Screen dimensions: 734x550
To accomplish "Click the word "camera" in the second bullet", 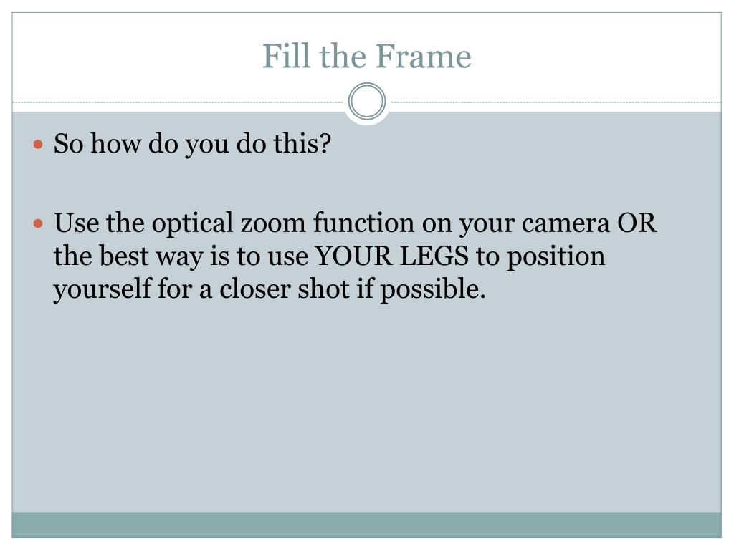I will tap(566, 224).
